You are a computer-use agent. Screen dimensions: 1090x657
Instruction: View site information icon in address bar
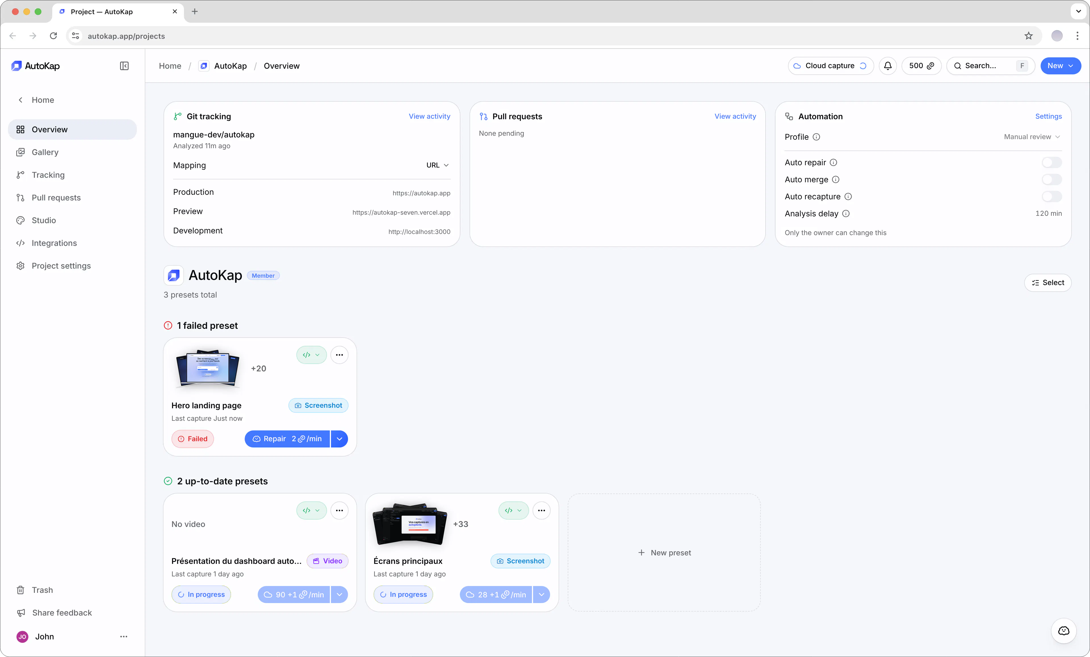click(x=76, y=36)
